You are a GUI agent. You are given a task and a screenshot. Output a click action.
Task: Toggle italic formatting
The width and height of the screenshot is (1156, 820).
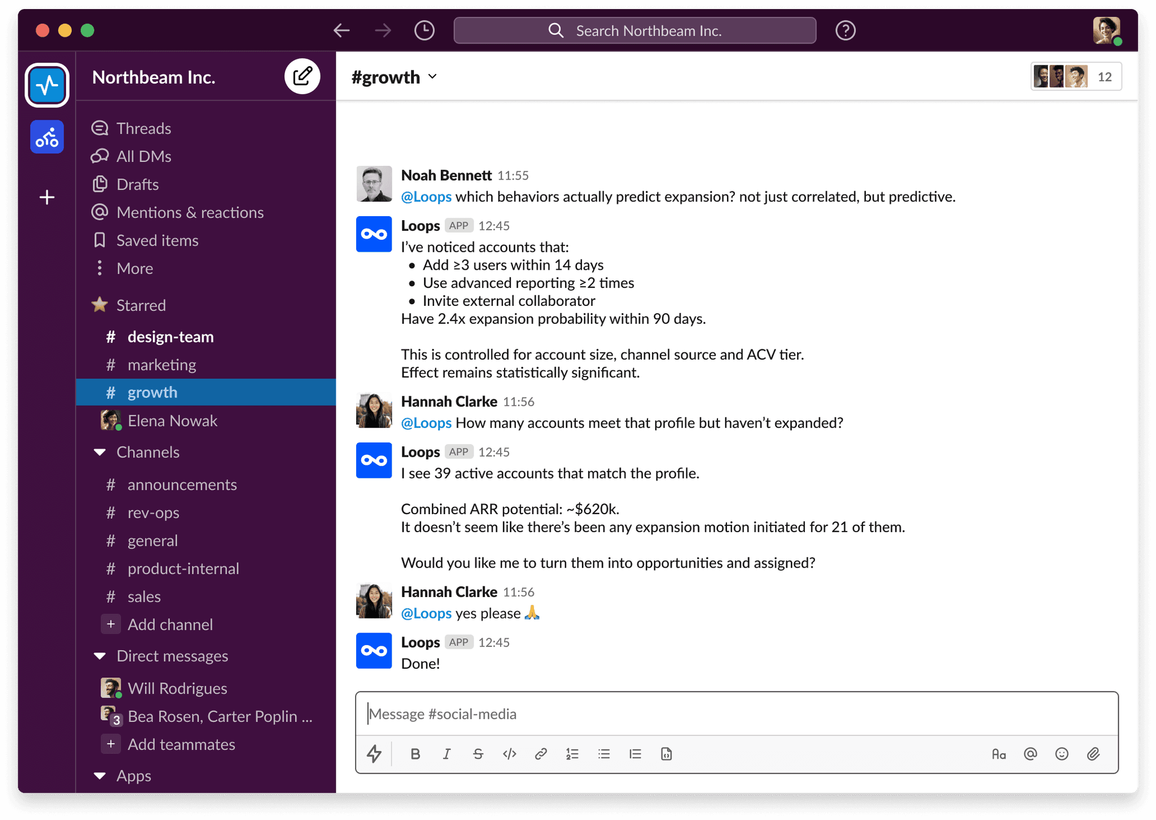tap(446, 754)
